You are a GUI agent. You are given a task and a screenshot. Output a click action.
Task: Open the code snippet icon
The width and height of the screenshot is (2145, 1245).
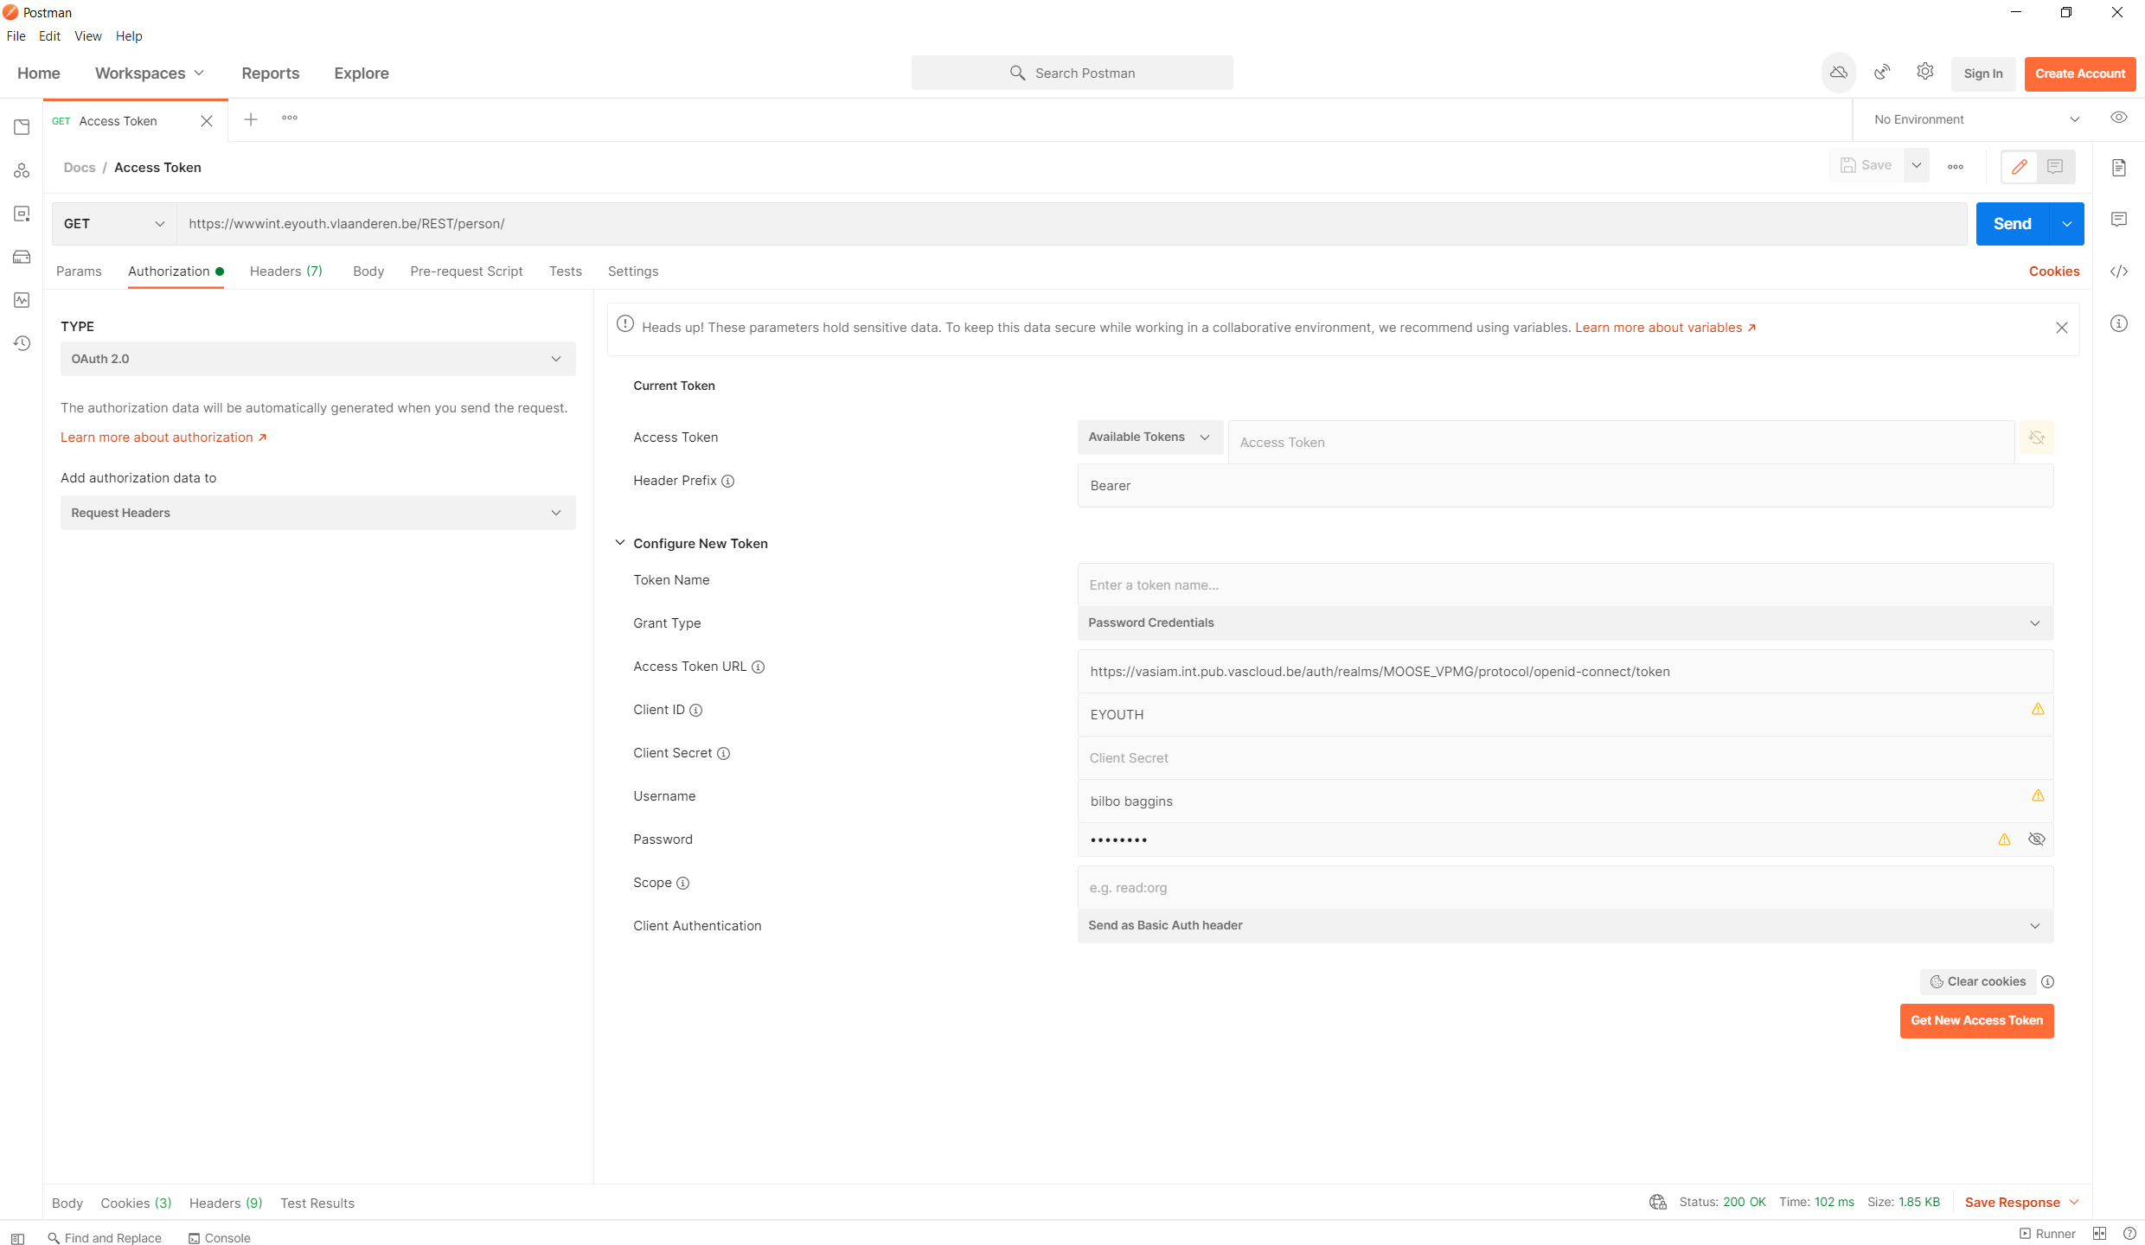tap(2118, 271)
